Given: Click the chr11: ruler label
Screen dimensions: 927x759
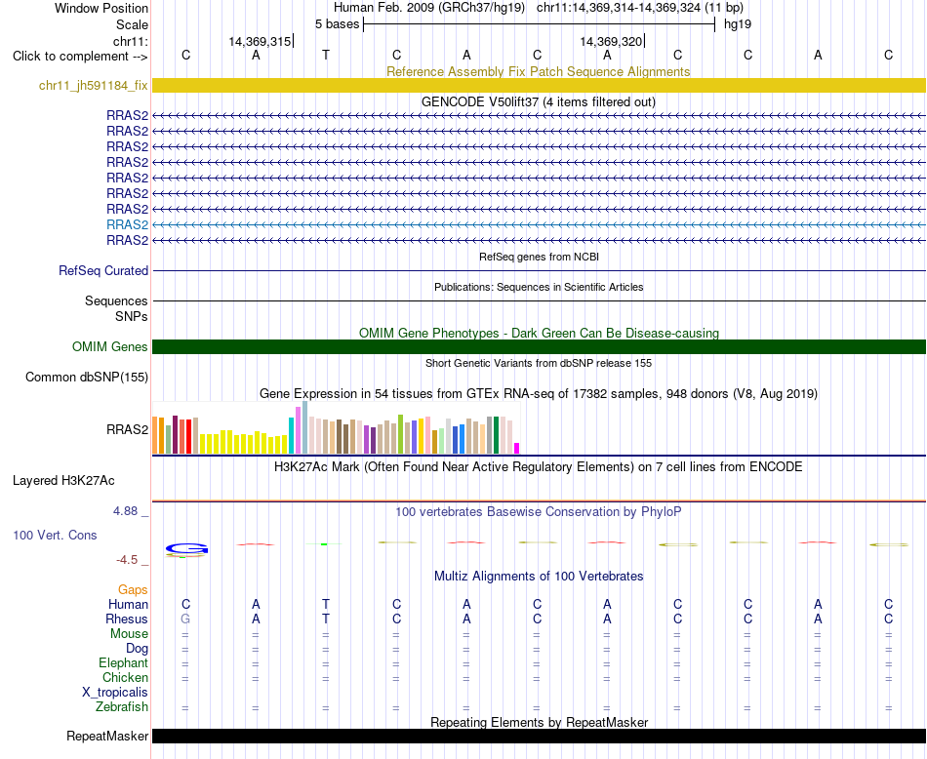Looking at the screenshot, I should click(130, 41).
